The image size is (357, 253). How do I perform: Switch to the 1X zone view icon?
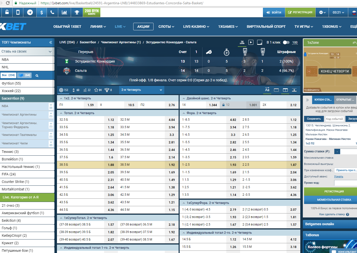(242, 43)
